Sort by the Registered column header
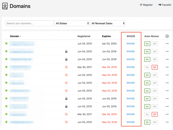 [x=84, y=36]
